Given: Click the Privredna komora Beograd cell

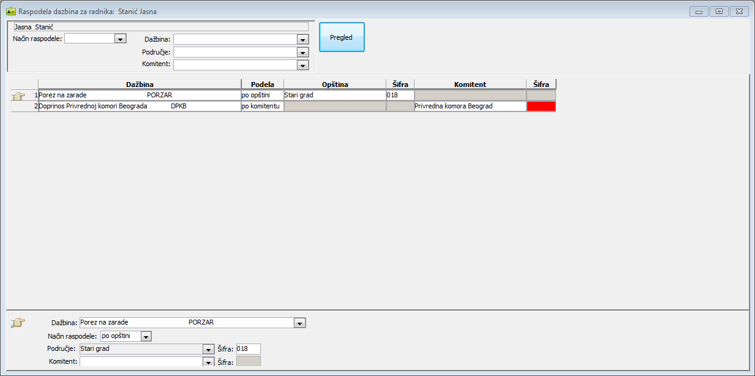Looking at the screenshot, I should pos(470,107).
